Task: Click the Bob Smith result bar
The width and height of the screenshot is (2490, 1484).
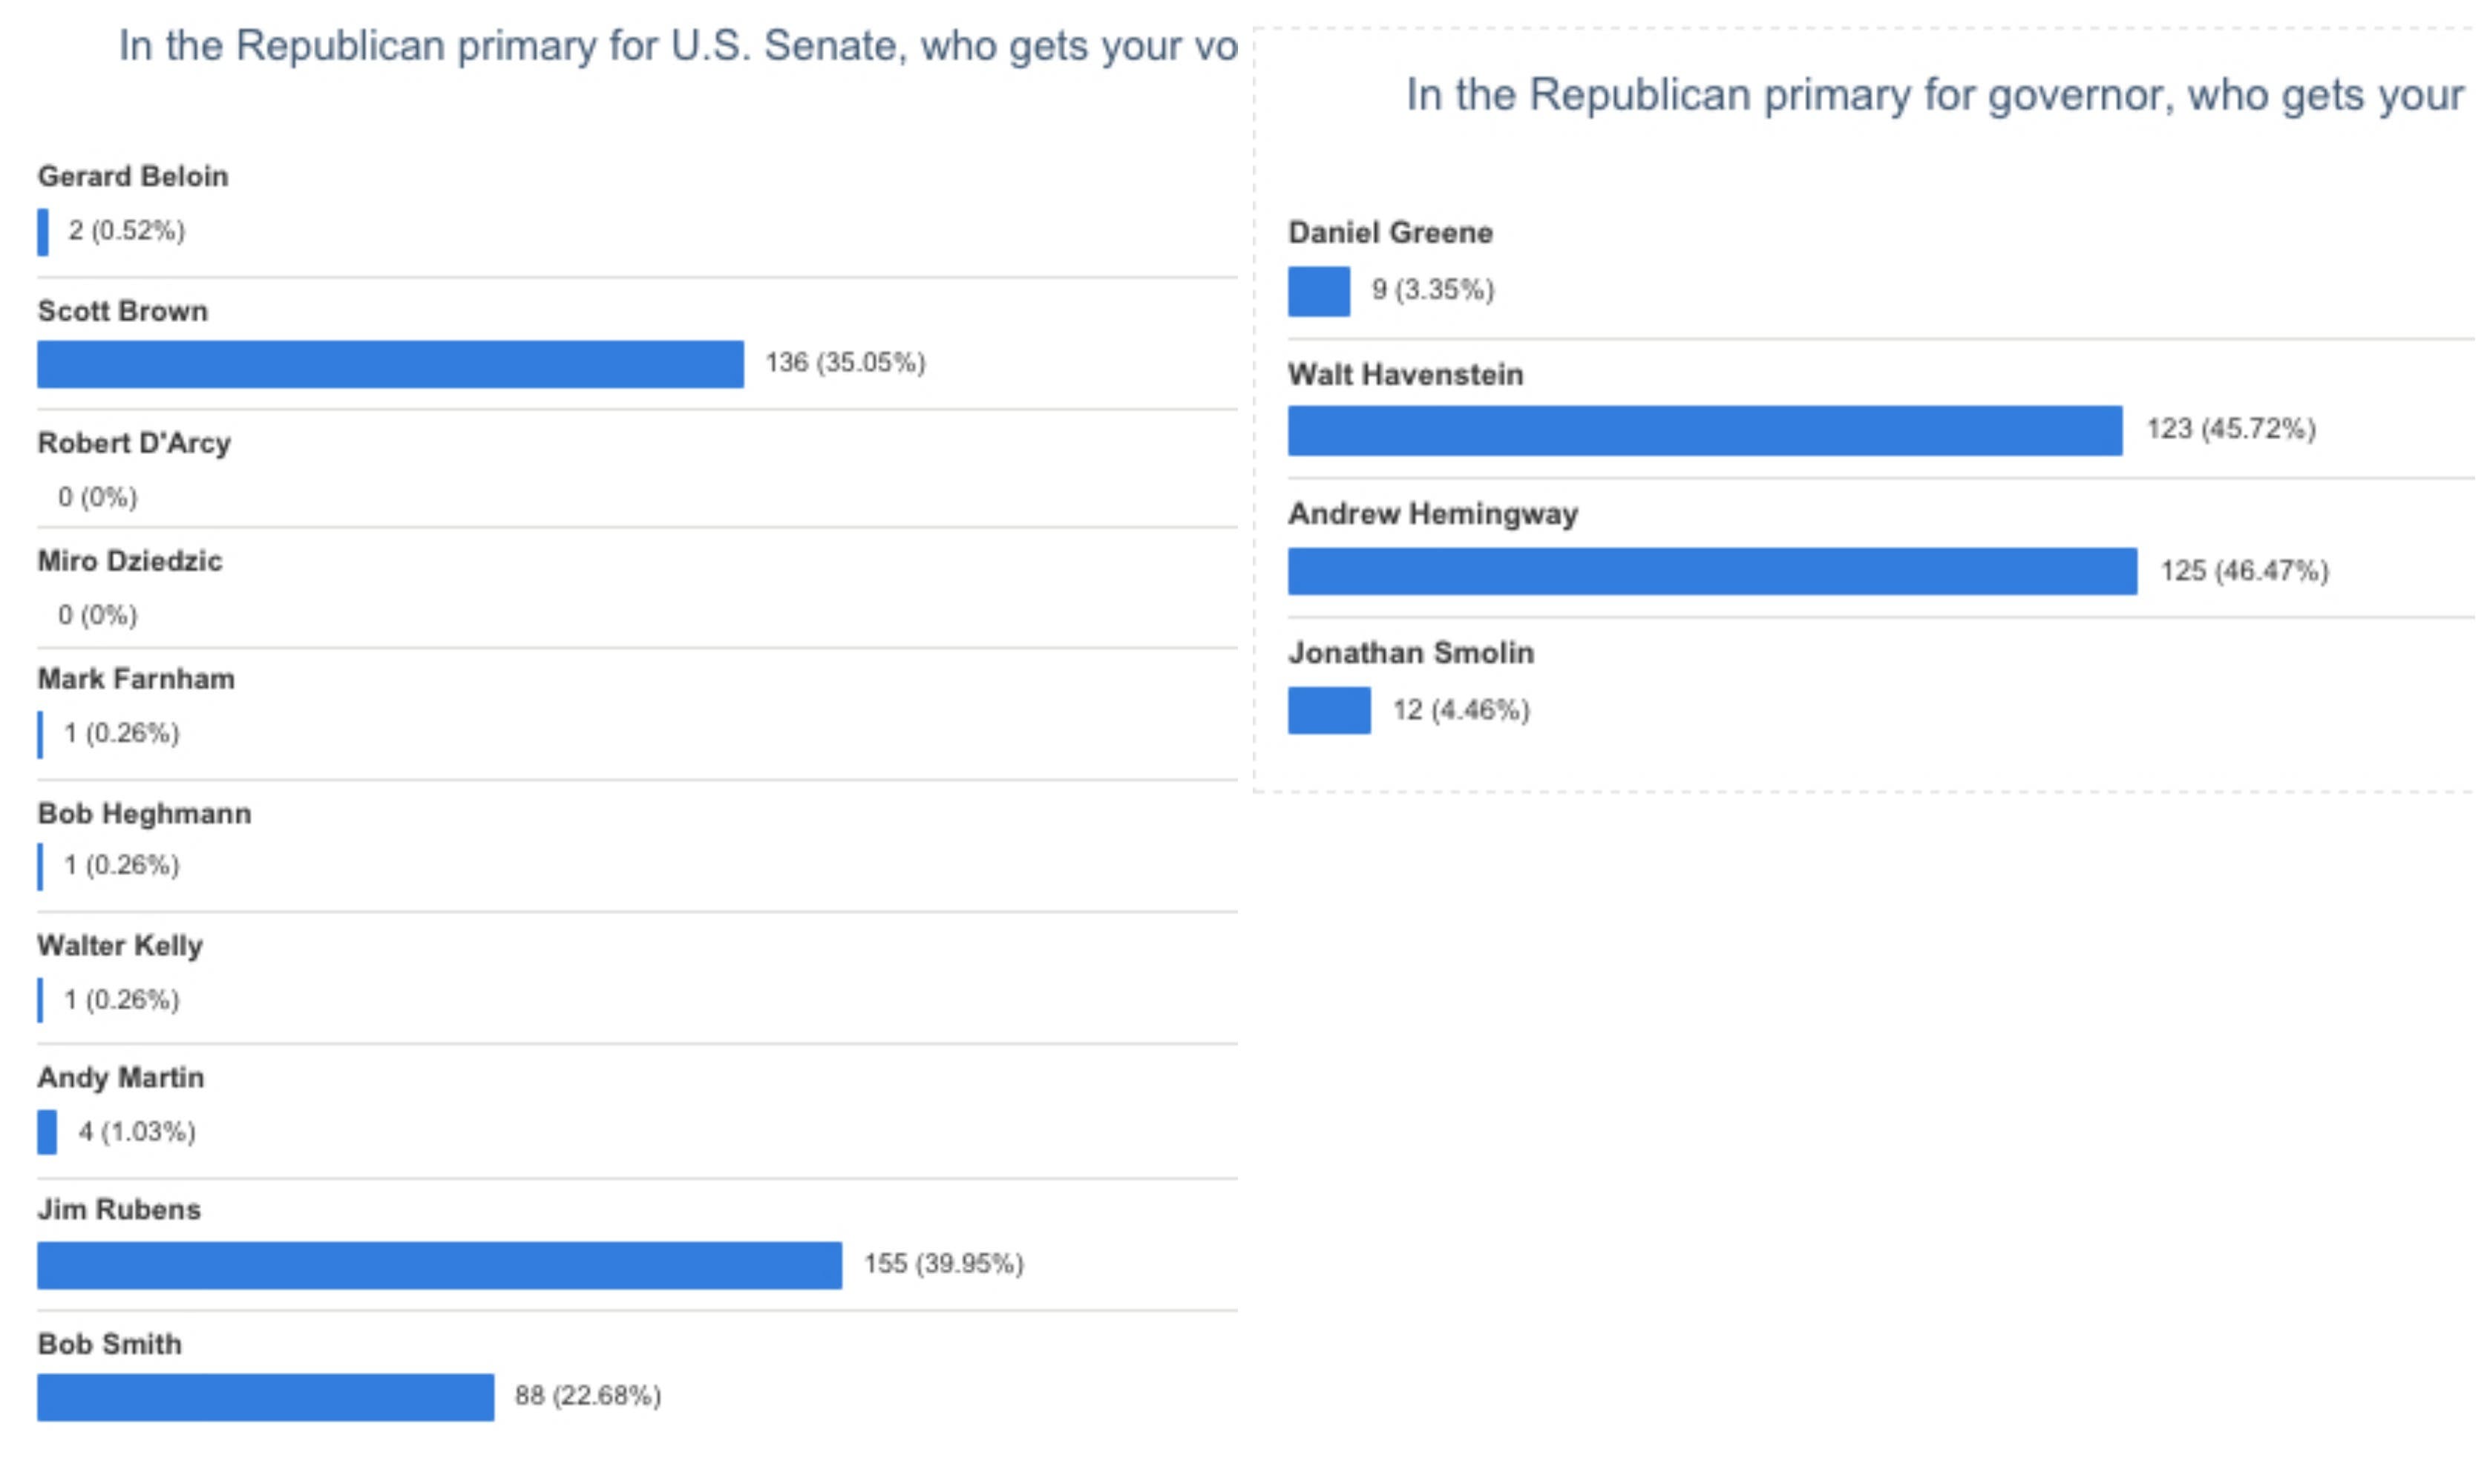Action: [x=266, y=1398]
